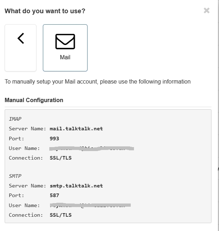219x231 pixels.
Task: Click the redacted SMTP user name value
Action: point(90,205)
